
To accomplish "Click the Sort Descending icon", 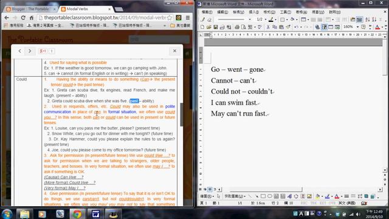I will pos(374,19).
